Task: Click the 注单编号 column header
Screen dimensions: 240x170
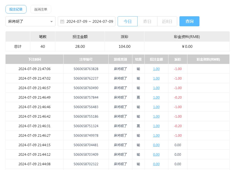Action: [x=85, y=59]
